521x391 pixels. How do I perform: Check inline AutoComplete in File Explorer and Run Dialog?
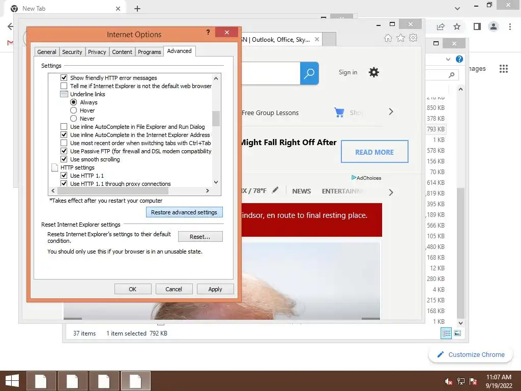pos(64,127)
